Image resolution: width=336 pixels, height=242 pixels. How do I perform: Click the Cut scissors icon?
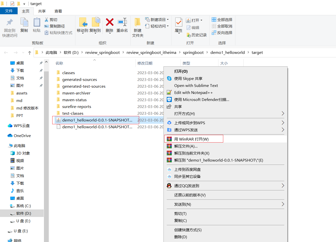(x=46, y=20)
